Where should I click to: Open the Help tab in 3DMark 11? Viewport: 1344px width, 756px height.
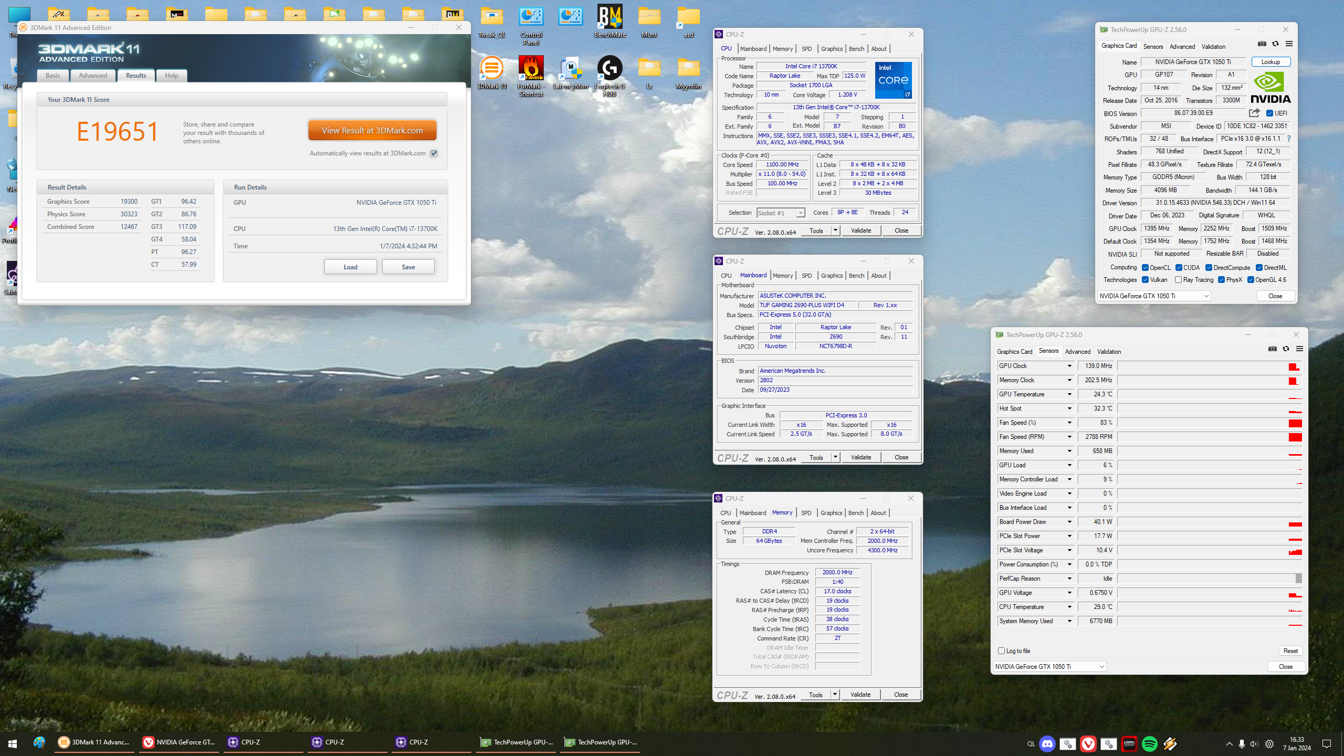[x=172, y=76]
